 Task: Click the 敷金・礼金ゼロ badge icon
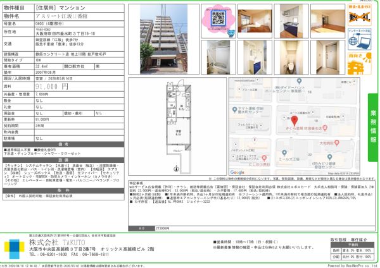click(x=359, y=15)
